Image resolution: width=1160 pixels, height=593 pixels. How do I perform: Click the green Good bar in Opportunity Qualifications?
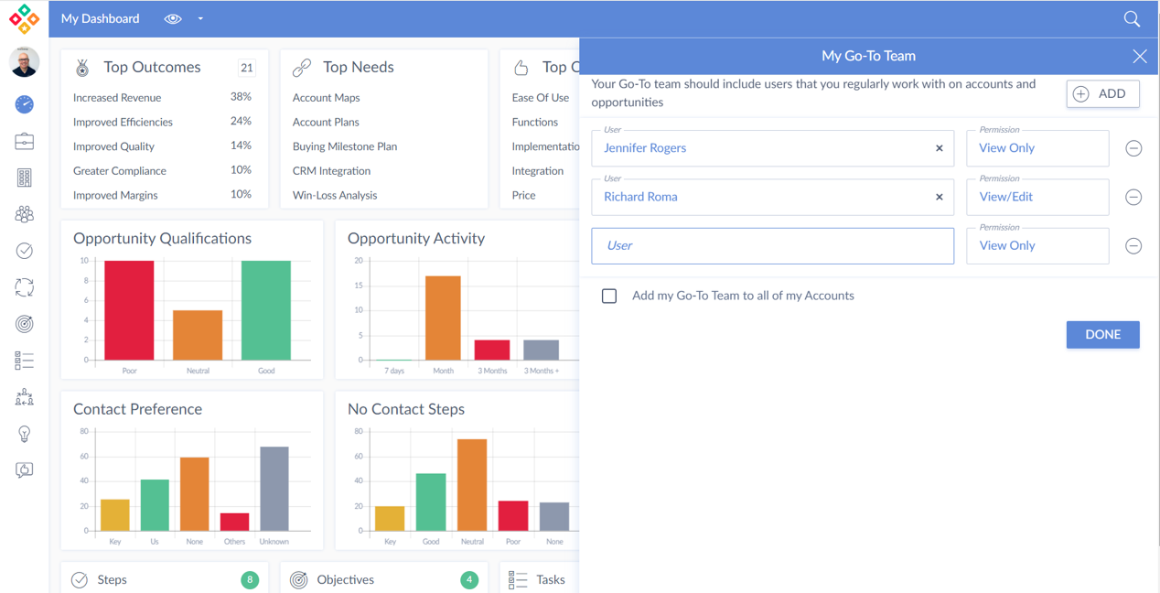266,310
